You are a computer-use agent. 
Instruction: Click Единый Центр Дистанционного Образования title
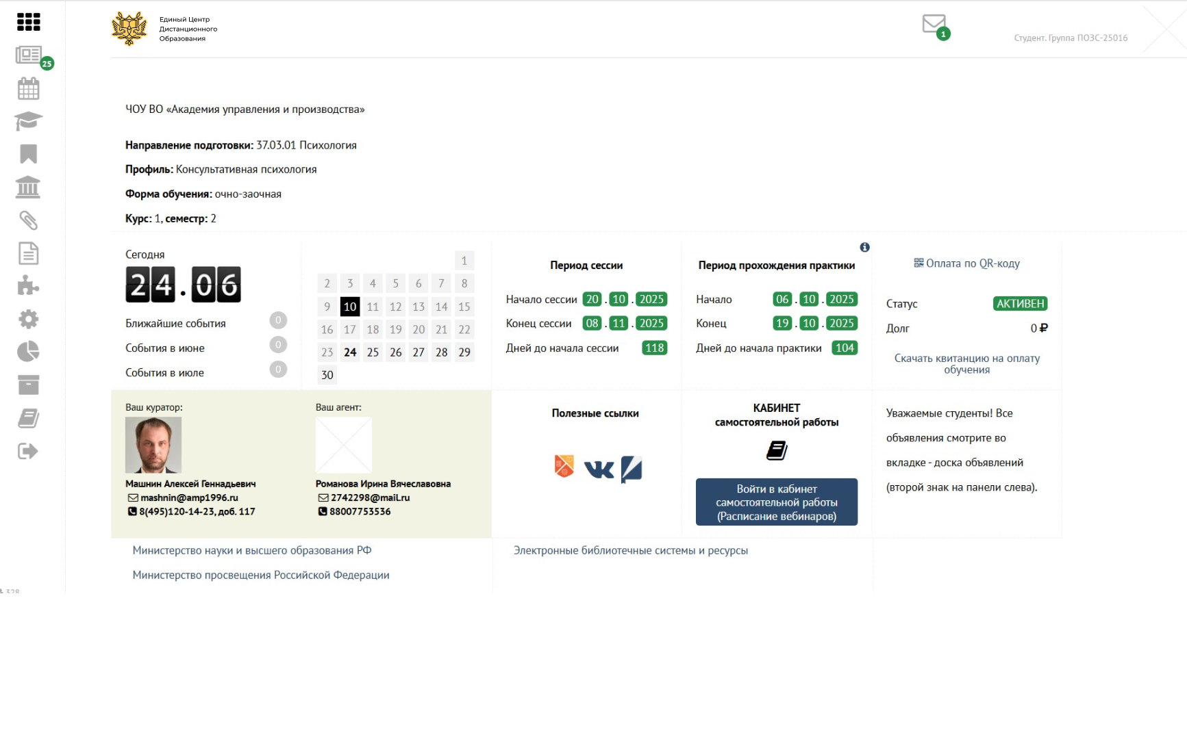click(x=188, y=29)
